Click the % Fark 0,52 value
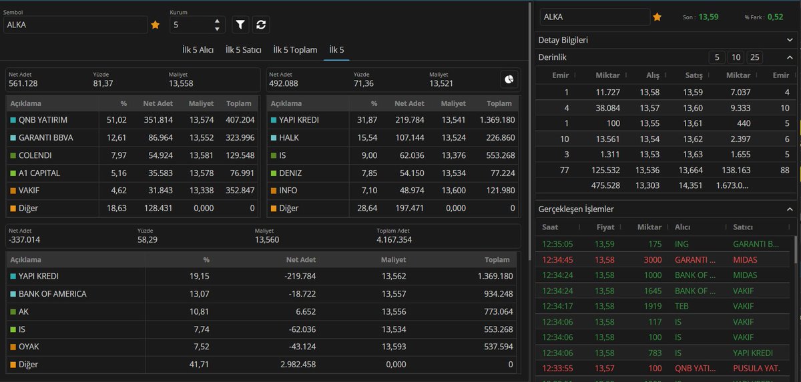The image size is (801, 382). pyautogui.click(x=775, y=17)
